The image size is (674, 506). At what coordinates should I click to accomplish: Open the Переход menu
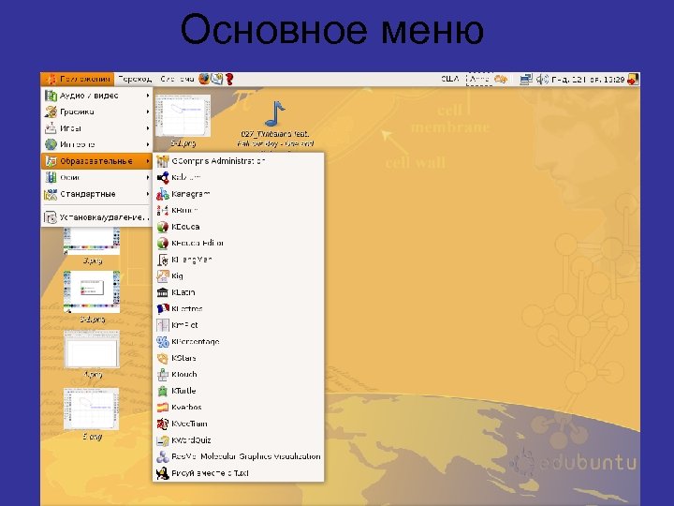pos(135,79)
